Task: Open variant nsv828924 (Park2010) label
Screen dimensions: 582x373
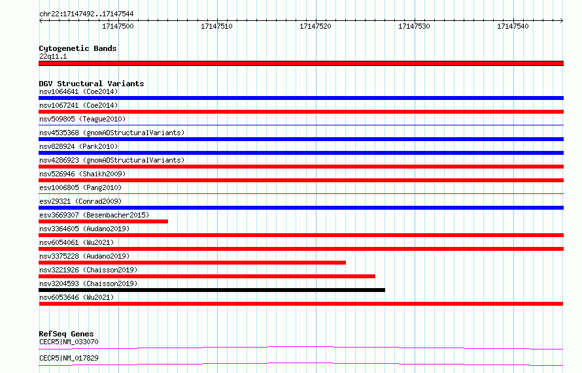Action: pos(78,146)
